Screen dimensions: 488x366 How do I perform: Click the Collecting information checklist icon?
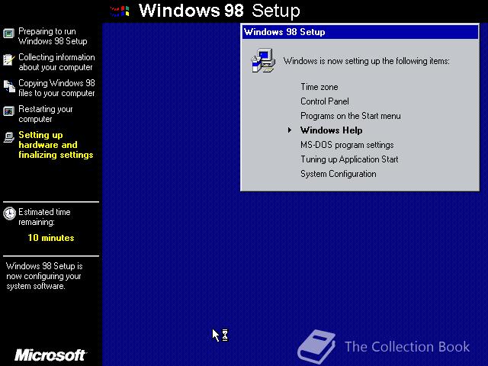[8, 59]
